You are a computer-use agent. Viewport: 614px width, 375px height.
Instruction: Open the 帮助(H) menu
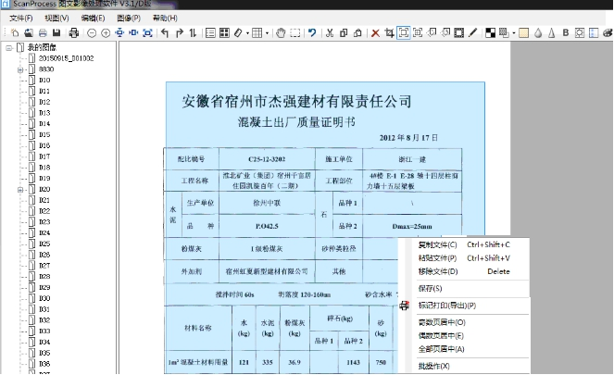point(165,18)
